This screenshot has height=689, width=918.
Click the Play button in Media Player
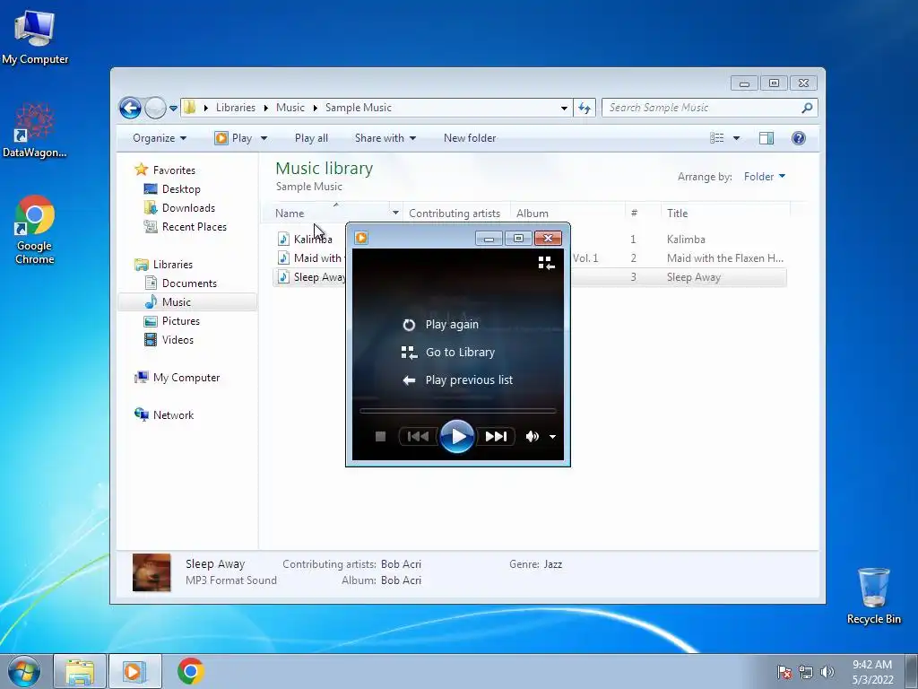[456, 436]
